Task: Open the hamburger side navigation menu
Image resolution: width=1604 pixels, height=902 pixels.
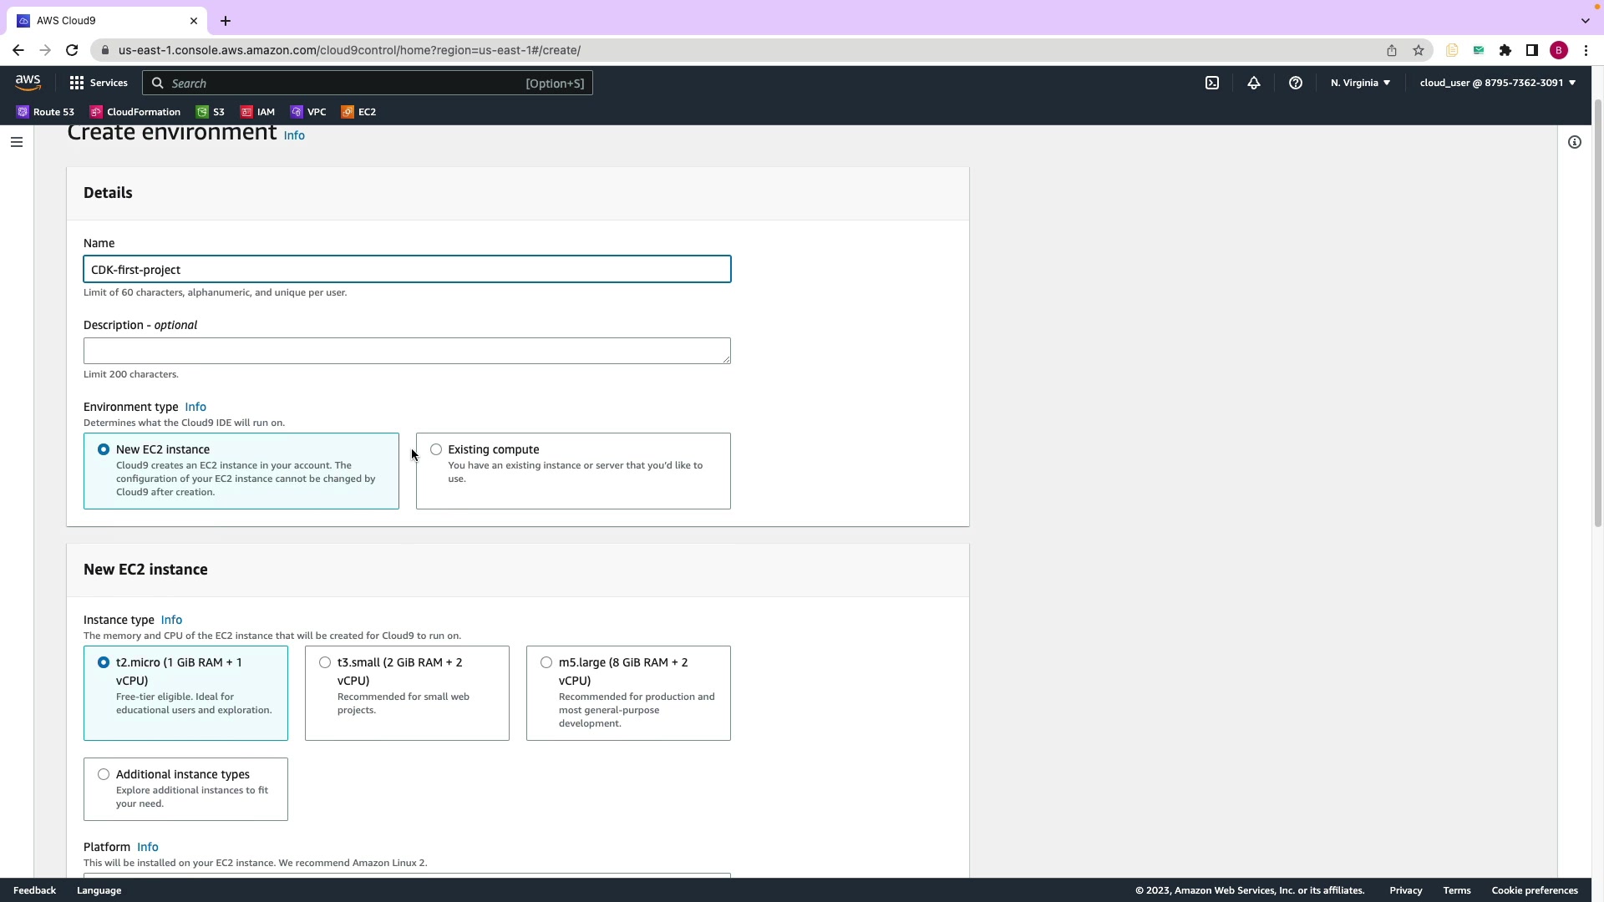Action: click(16, 142)
